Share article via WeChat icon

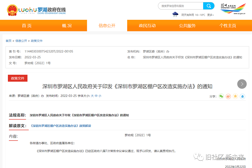[221, 96]
